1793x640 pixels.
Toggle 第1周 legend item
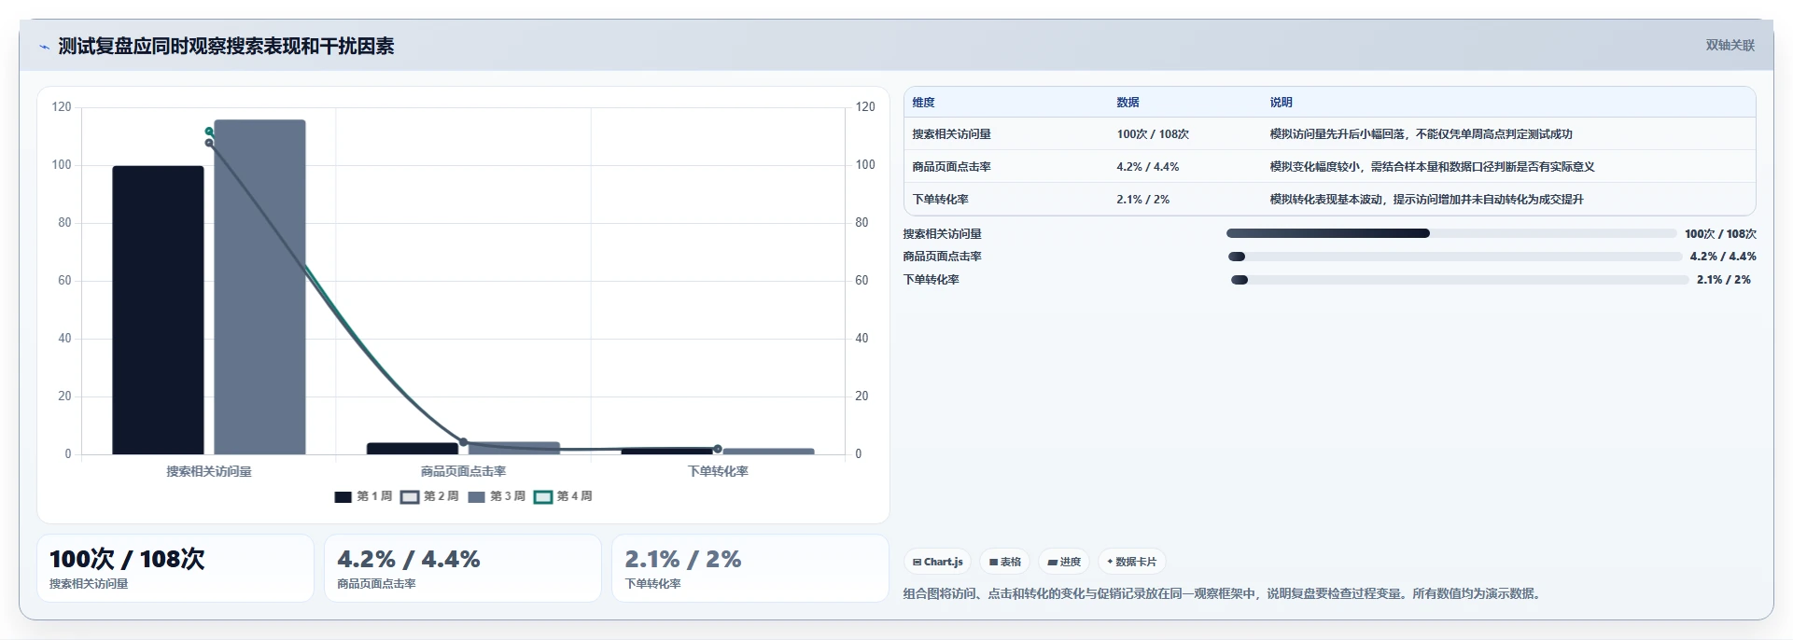pyautogui.click(x=363, y=496)
